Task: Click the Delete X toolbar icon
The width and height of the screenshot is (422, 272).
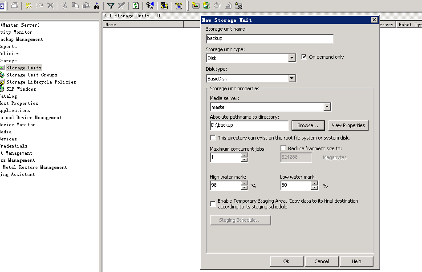Action: [50, 5]
